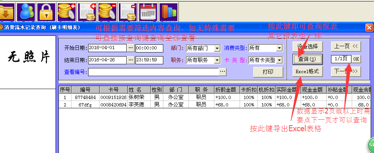
Task: Select name cell 李英德
Action: (x=139, y=105)
